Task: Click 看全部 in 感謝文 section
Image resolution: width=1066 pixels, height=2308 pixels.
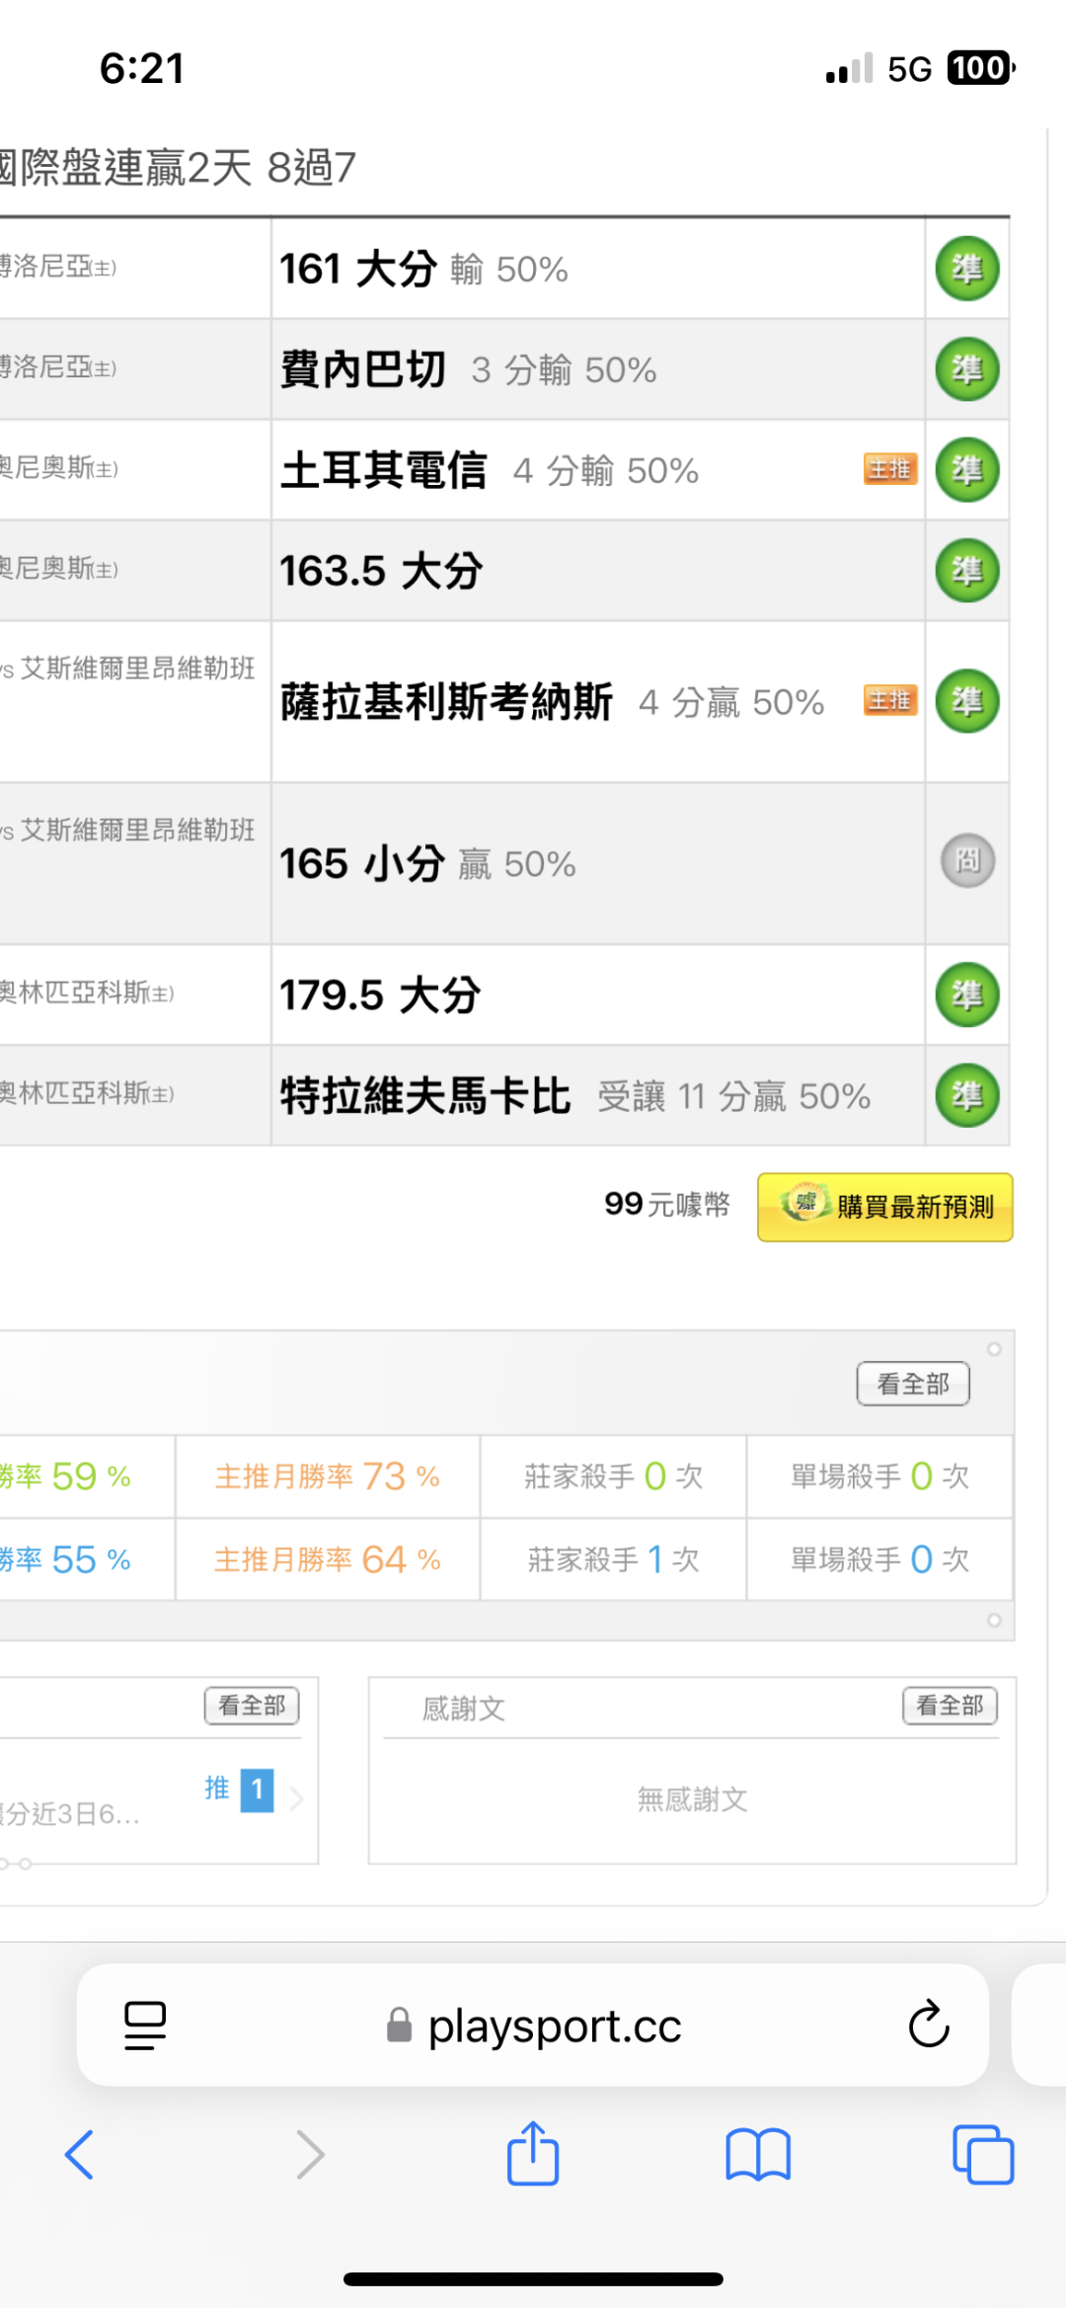Action: 950,1706
